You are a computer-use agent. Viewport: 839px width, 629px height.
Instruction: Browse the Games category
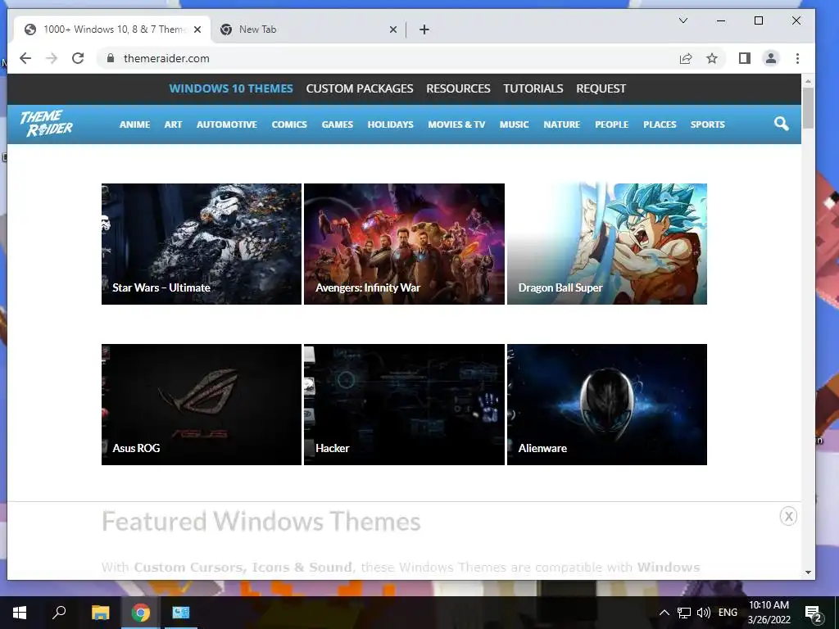[337, 124]
